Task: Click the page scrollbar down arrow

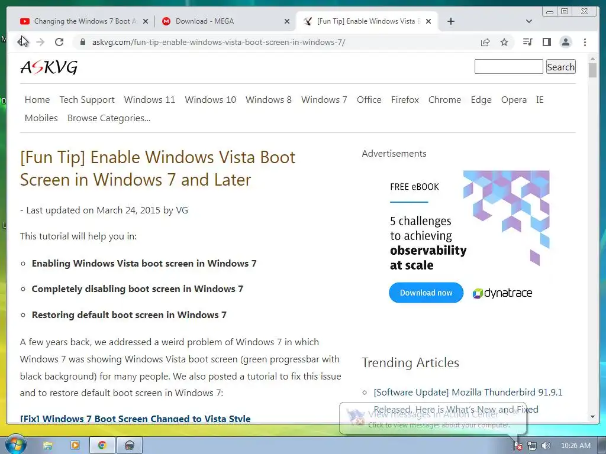Action: coord(592,417)
